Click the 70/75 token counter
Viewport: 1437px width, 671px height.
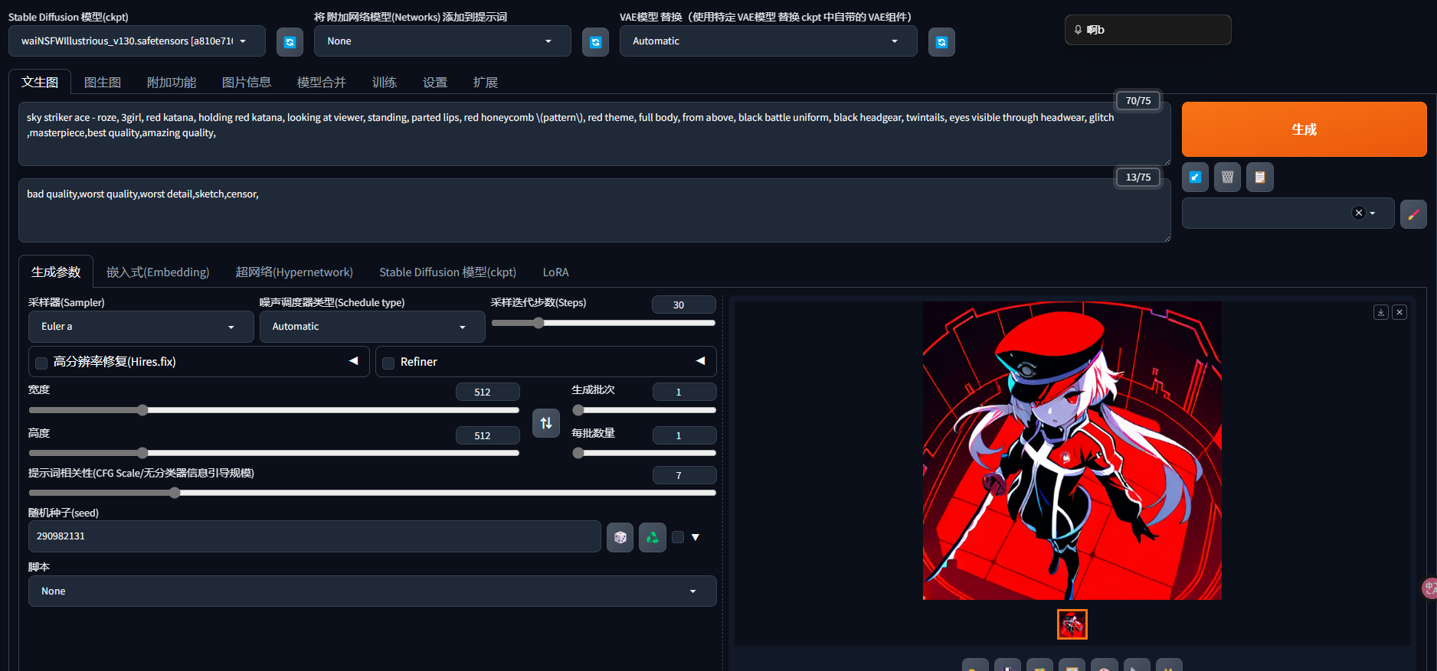click(1137, 100)
